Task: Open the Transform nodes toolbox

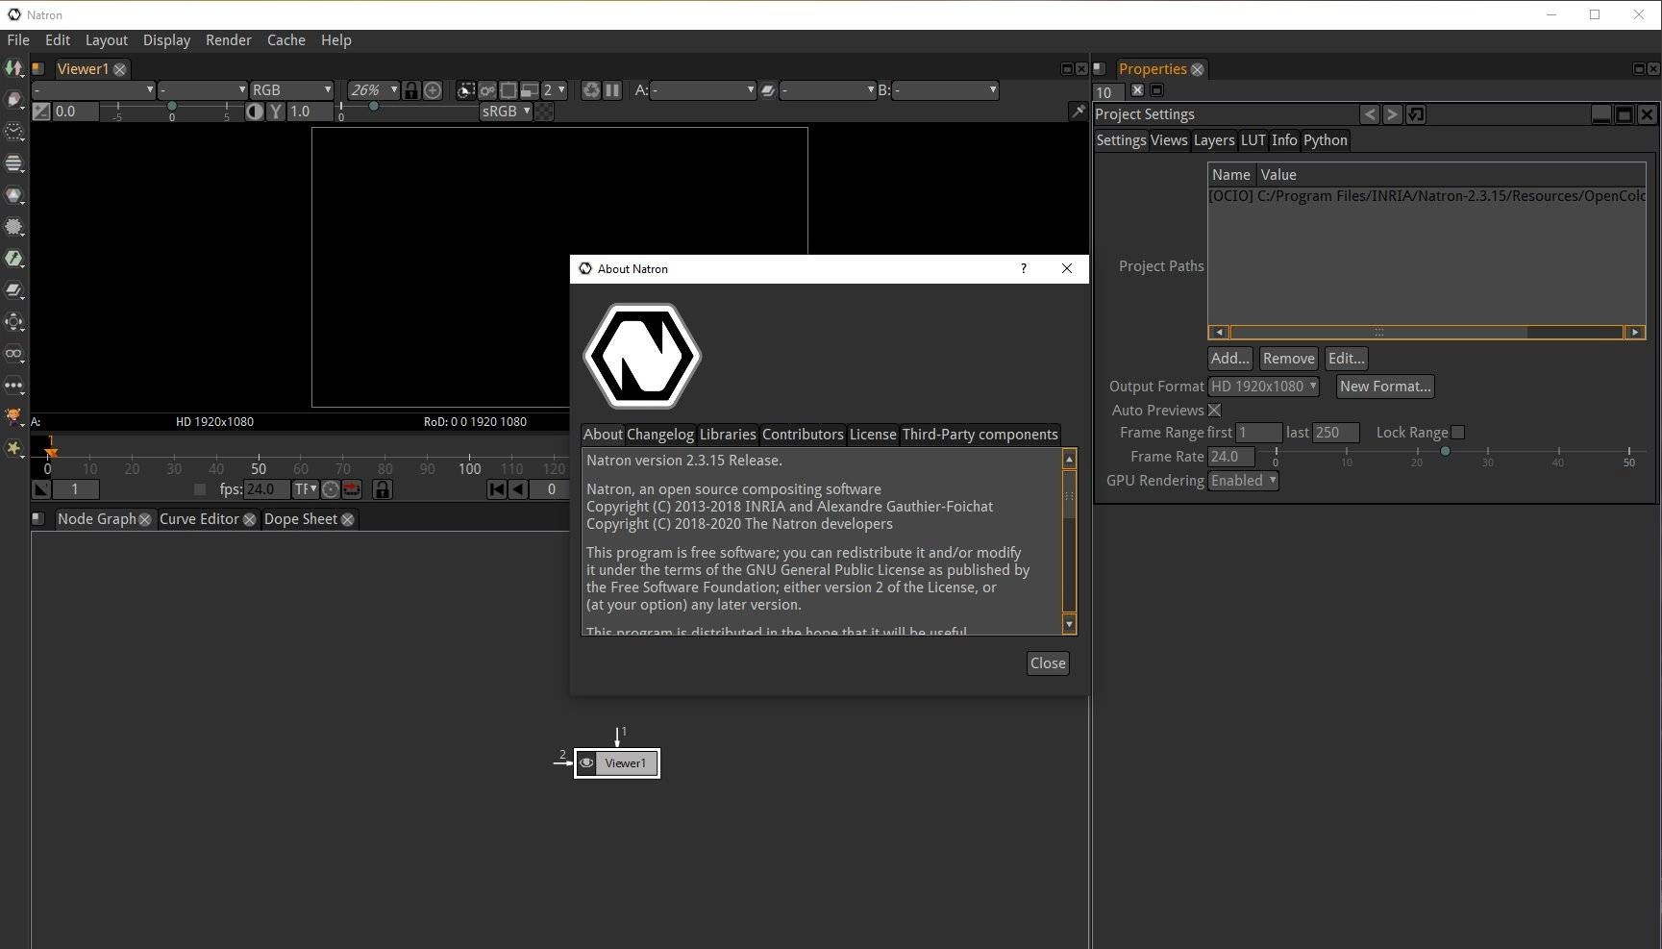Action: click(x=13, y=322)
